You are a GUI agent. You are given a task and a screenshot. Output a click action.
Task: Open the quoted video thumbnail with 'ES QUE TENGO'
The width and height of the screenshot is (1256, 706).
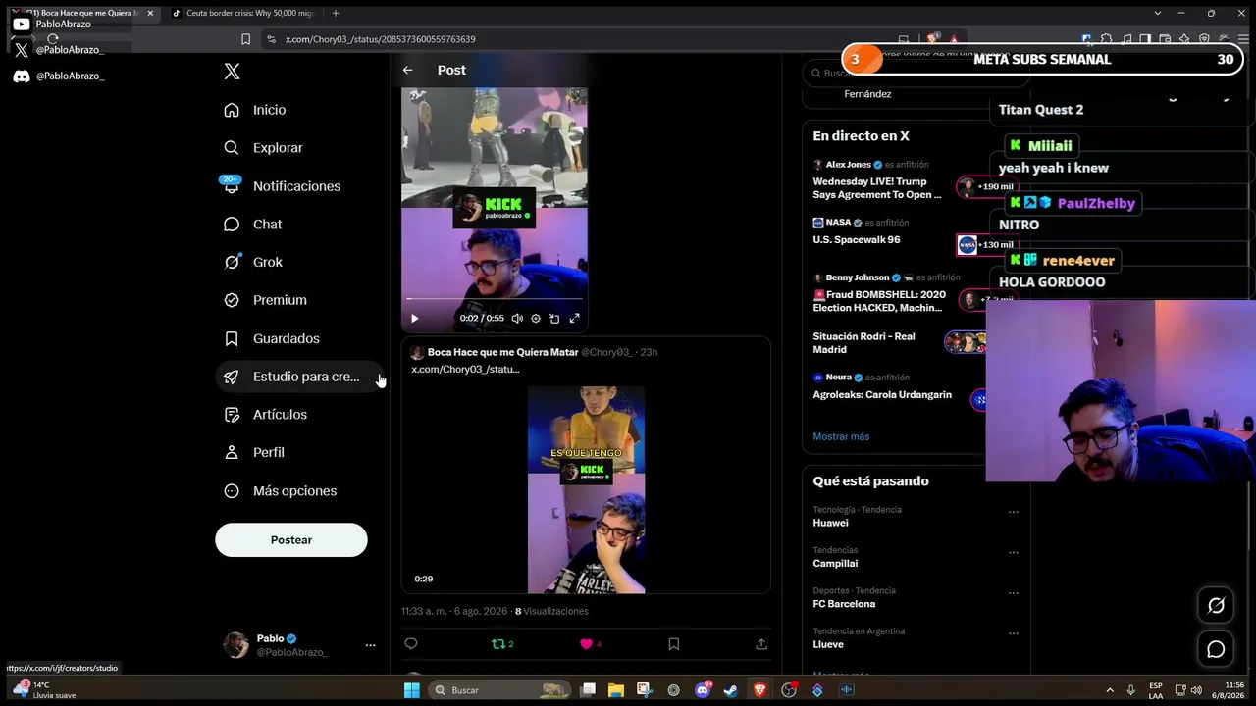[x=586, y=490]
